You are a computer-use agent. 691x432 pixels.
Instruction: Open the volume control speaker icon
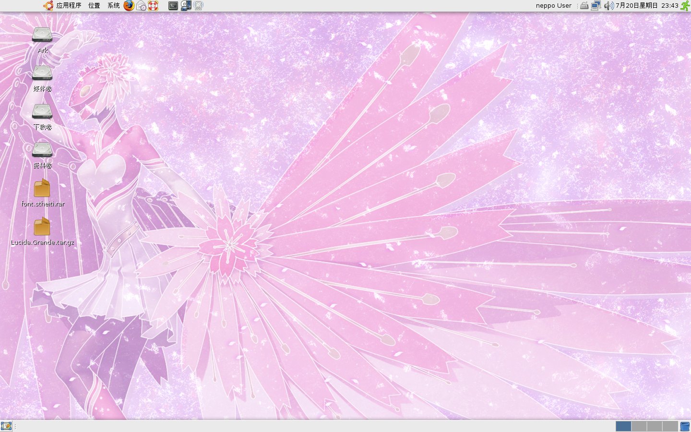pyautogui.click(x=608, y=6)
